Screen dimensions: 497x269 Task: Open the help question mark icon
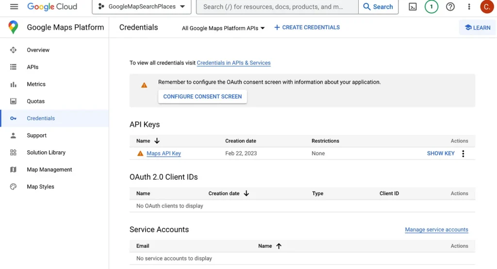pos(450,7)
